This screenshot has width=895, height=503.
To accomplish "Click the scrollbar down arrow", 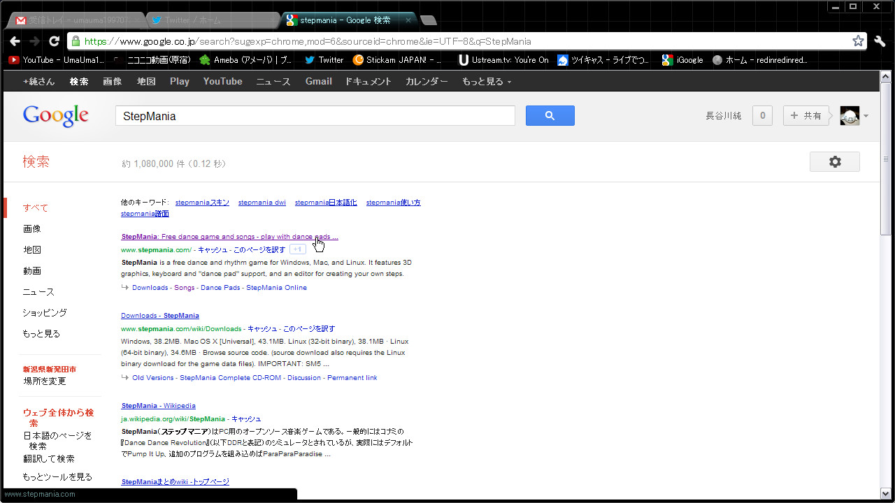I will click(886, 494).
